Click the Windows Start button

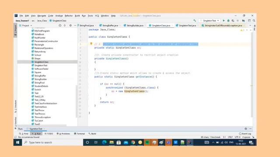17,143
